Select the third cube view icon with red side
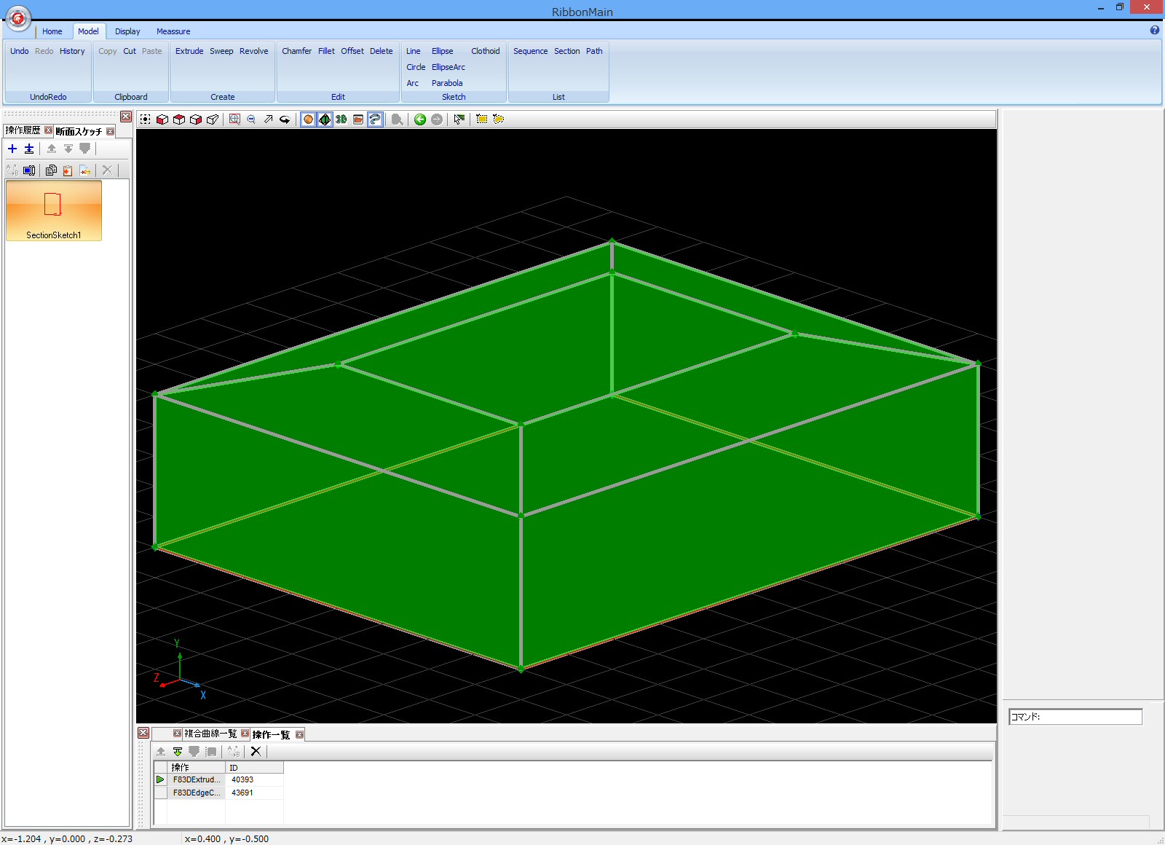The height and width of the screenshot is (845, 1165). tap(196, 119)
